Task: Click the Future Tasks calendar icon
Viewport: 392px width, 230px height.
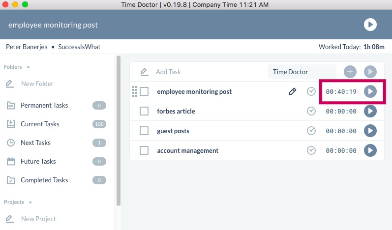Action: 11,161
